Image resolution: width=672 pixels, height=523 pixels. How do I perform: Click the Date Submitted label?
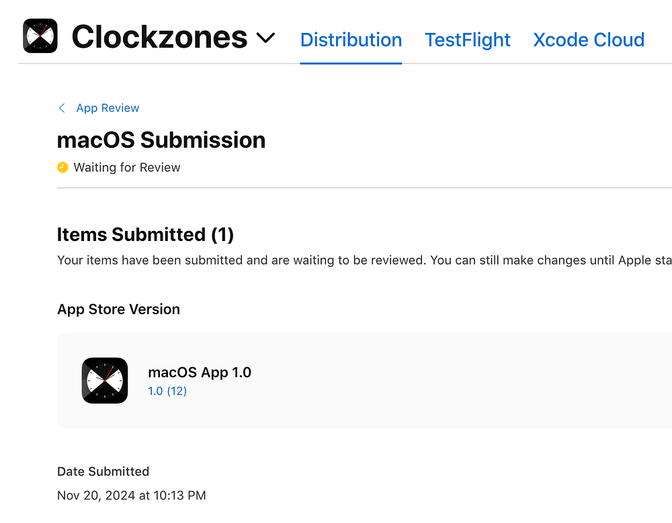tap(103, 471)
